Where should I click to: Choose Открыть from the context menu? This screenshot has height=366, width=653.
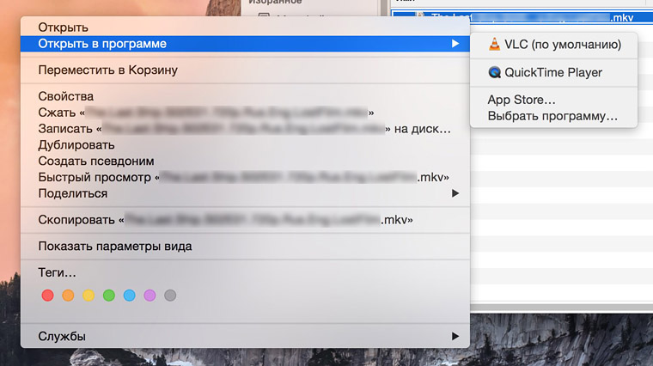tap(245, 27)
